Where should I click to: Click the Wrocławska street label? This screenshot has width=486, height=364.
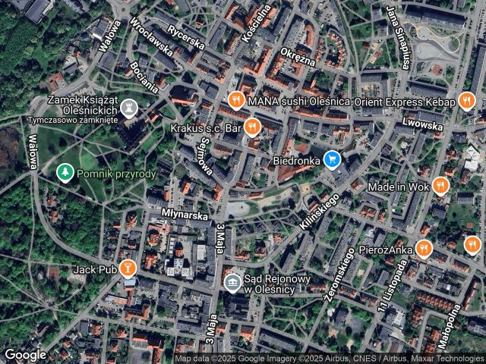click(x=151, y=37)
